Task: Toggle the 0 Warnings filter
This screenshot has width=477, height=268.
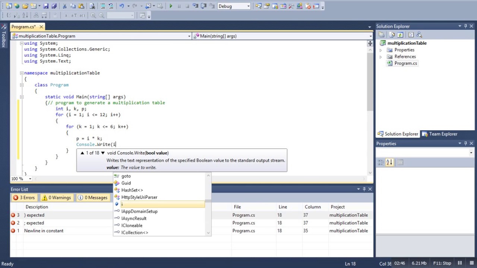Action: point(56,198)
